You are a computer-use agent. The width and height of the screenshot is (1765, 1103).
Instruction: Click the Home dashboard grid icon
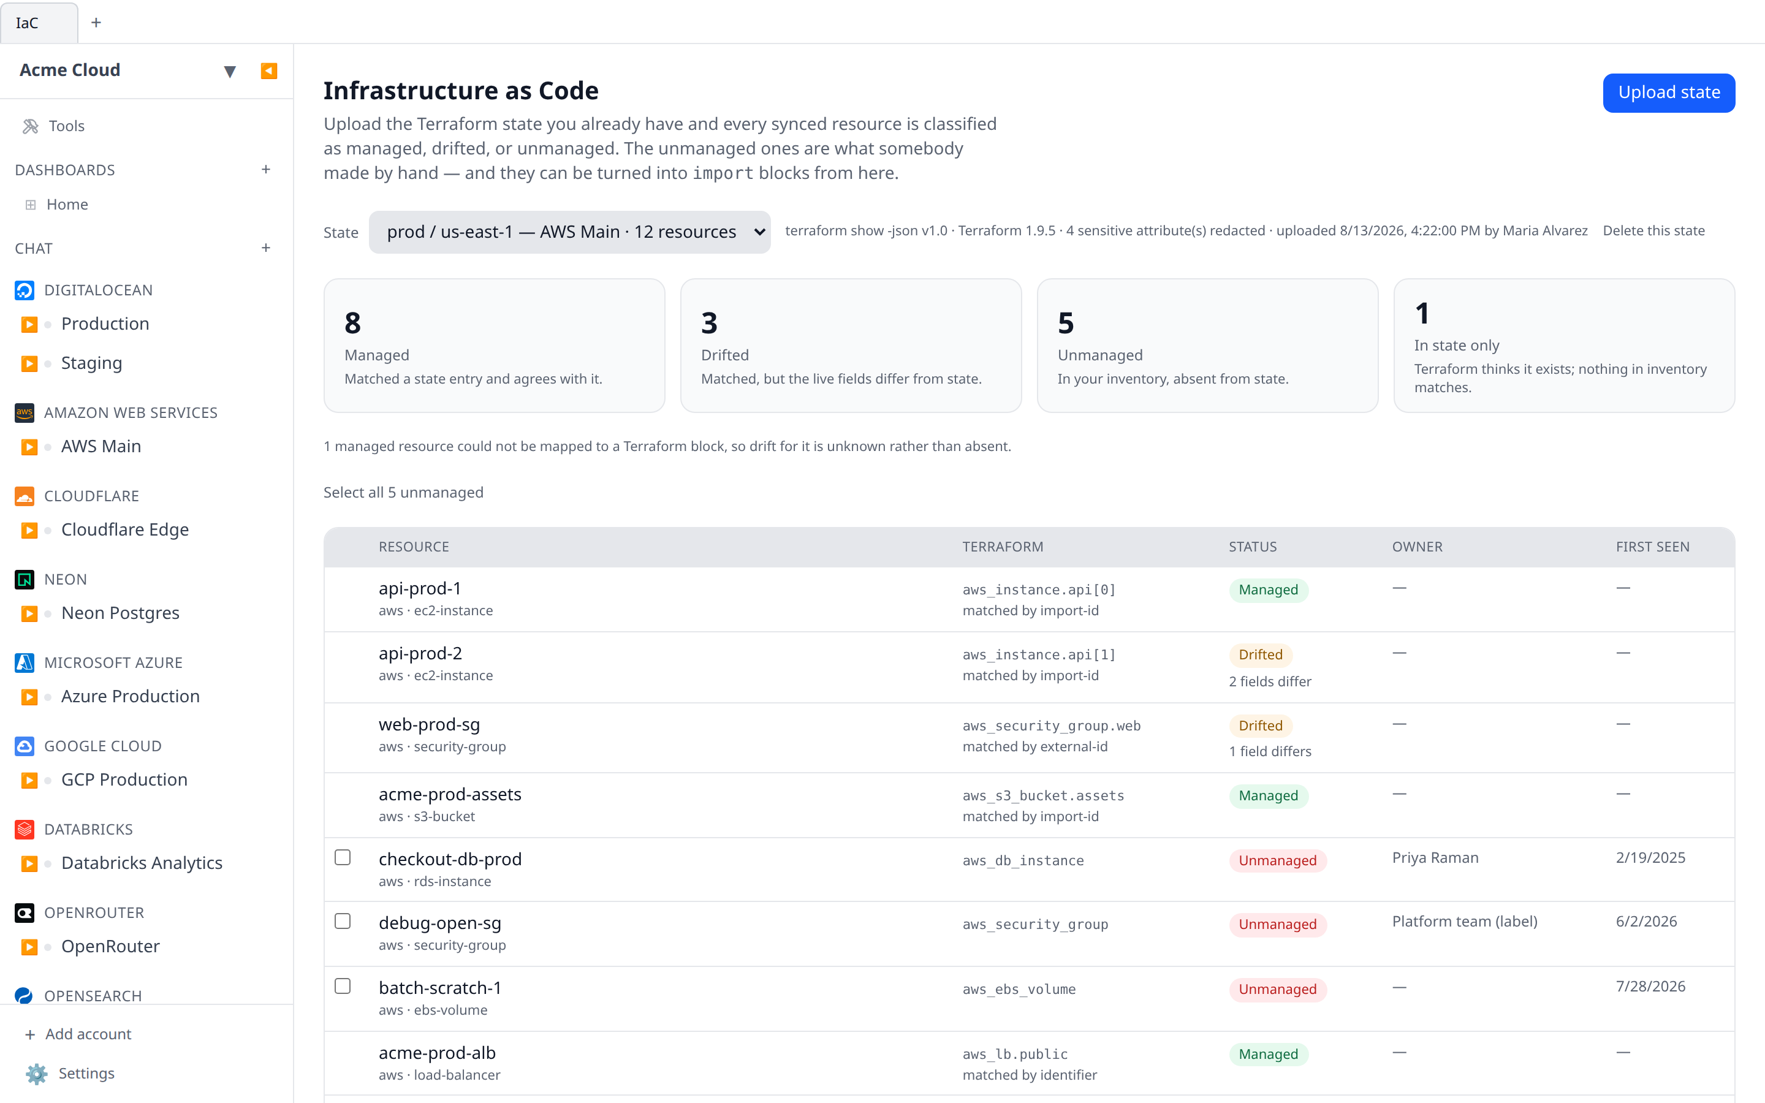(x=31, y=205)
